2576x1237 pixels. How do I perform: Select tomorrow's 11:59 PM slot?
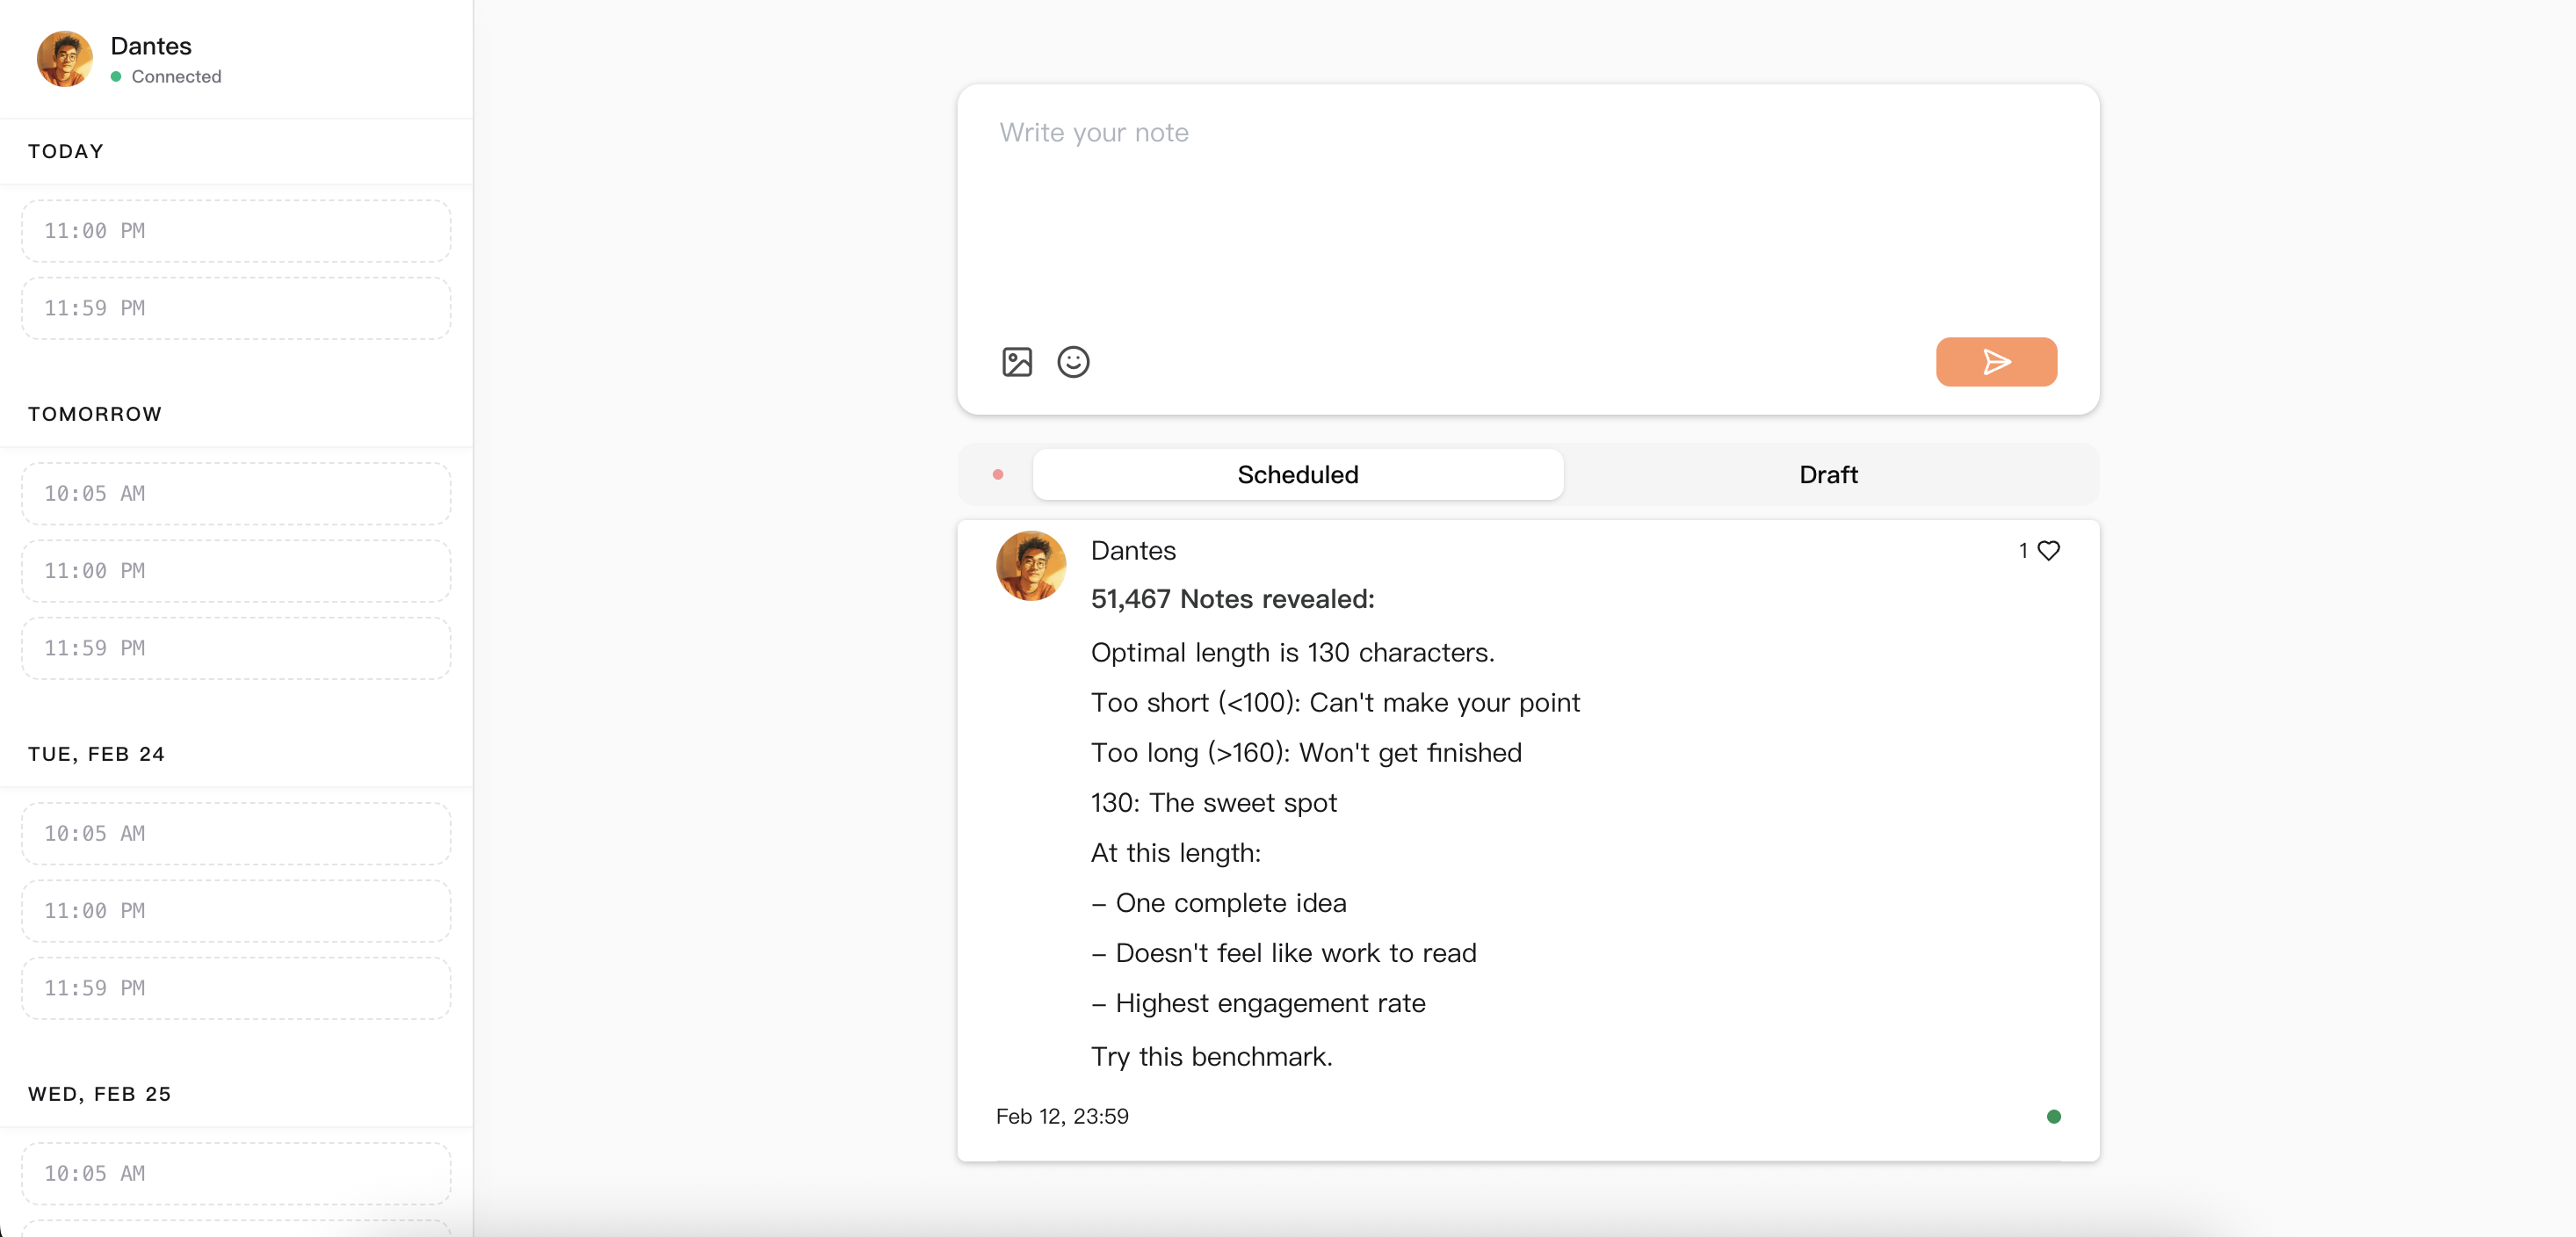point(236,648)
